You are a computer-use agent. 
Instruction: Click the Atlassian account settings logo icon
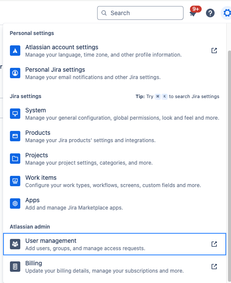tap(15, 51)
